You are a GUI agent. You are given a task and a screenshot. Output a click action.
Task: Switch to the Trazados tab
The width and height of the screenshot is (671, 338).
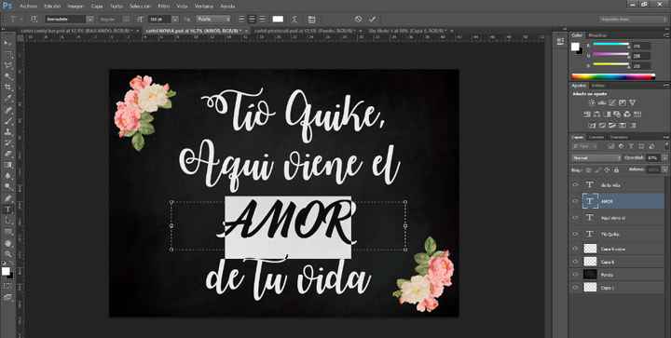click(x=619, y=137)
